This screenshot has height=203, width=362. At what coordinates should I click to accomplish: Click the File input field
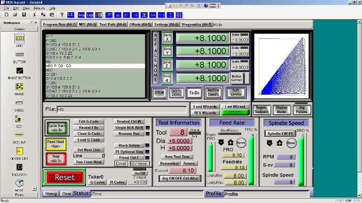[x=122, y=109]
